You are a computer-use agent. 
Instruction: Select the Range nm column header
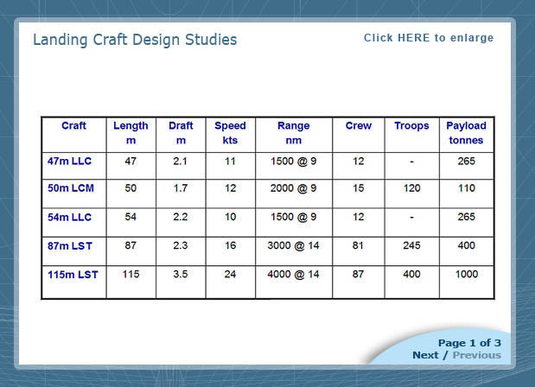tap(293, 133)
